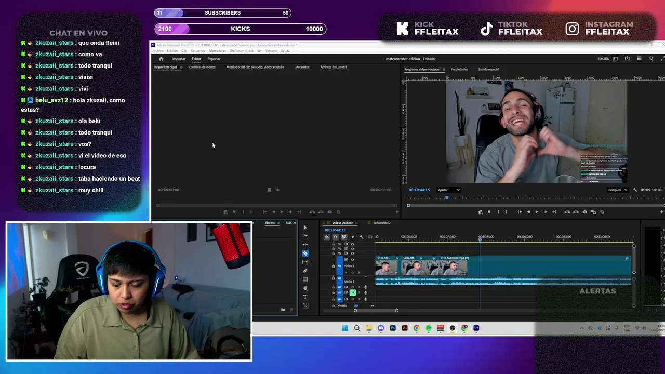Click the Editar mode button

coord(196,59)
